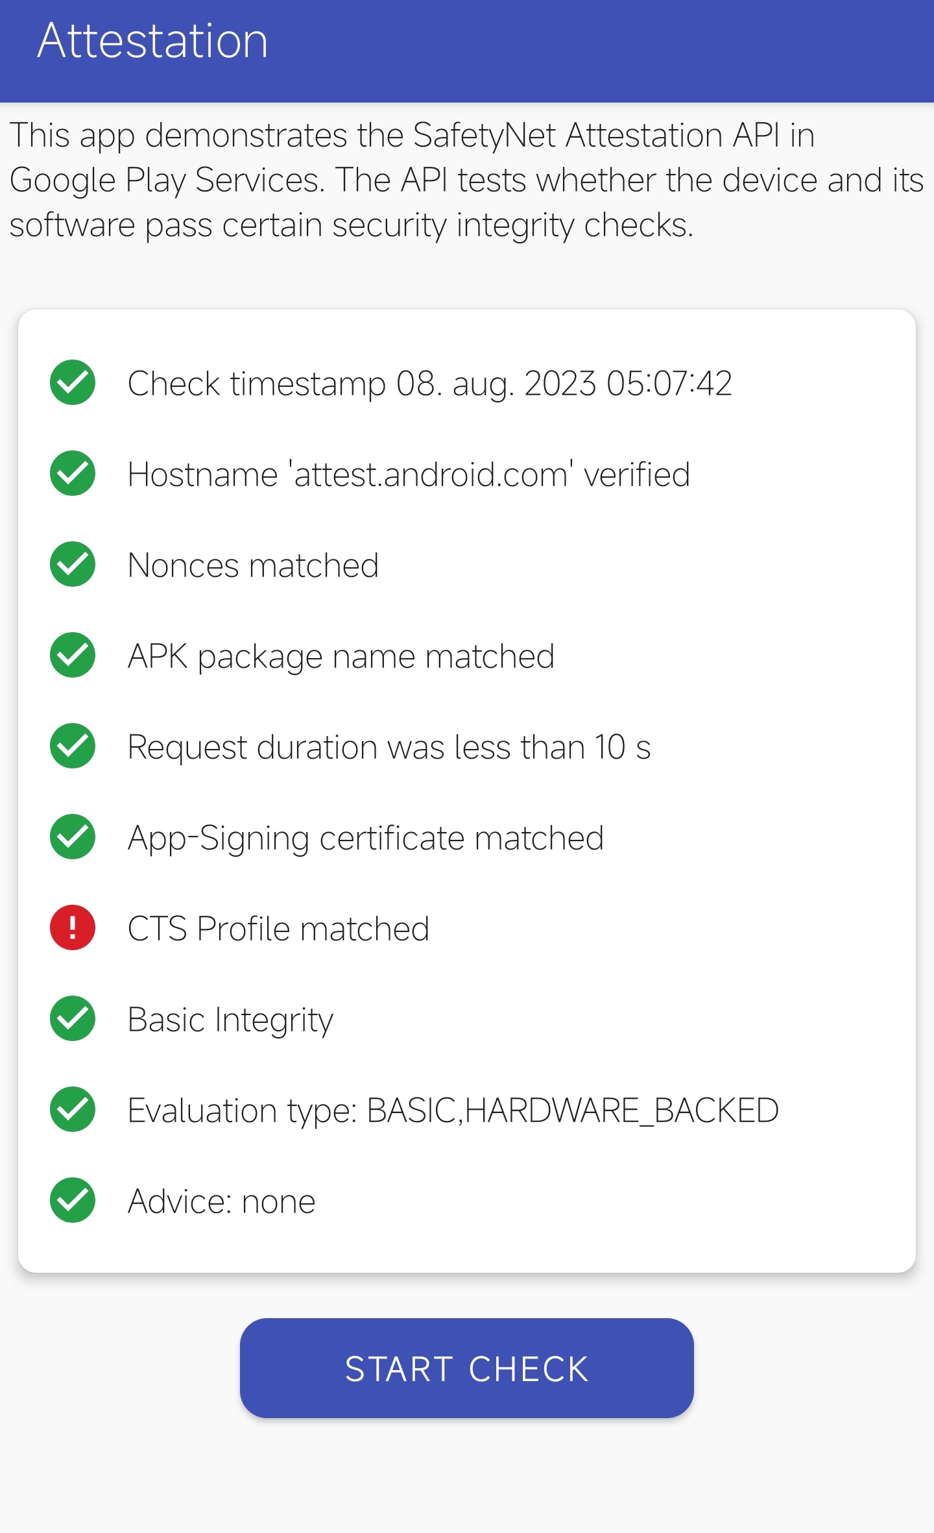The height and width of the screenshot is (1533, 934).
Task: Click the red CTS Profile warning icon
Action: pos(73,927)
